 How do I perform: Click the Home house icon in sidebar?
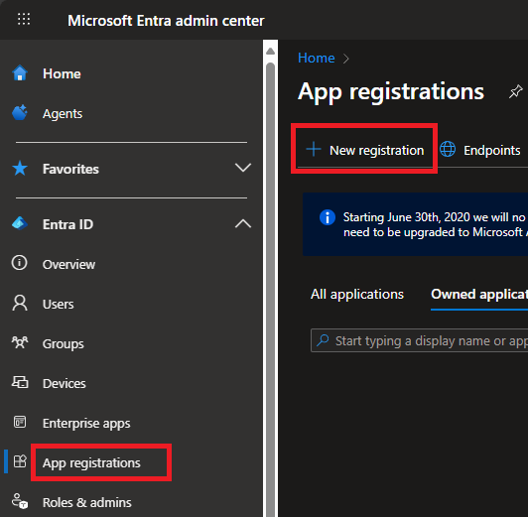click(20, 73)
